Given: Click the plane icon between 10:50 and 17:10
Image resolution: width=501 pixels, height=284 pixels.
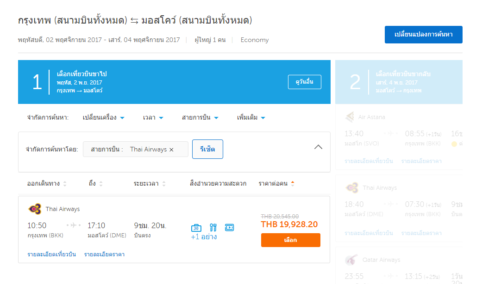Looking at the screenshot, I should (74, 225).
